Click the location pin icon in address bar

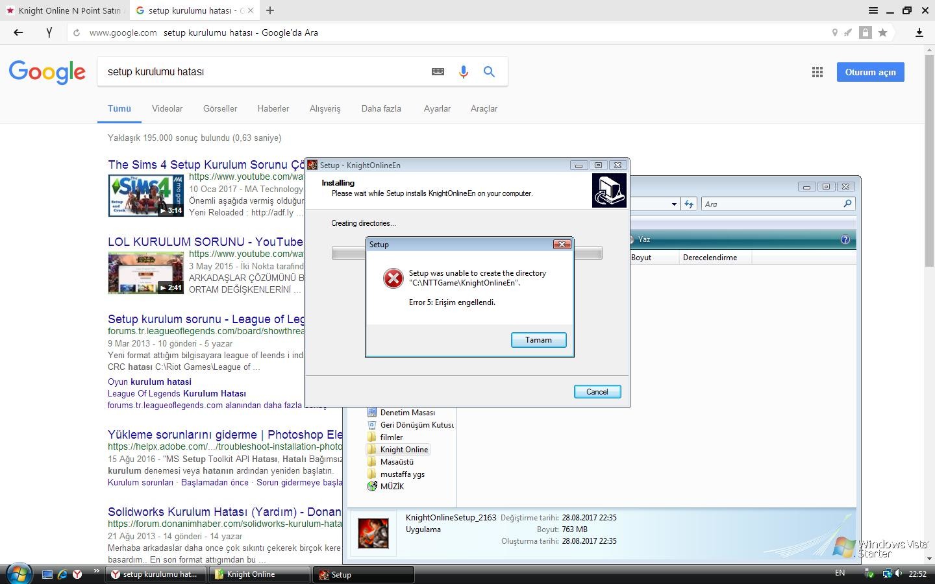coord(835,32)
